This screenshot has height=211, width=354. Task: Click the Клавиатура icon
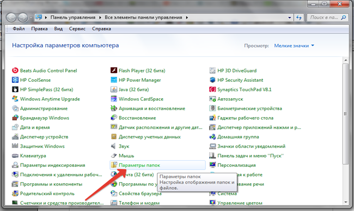tap(15, 155)
